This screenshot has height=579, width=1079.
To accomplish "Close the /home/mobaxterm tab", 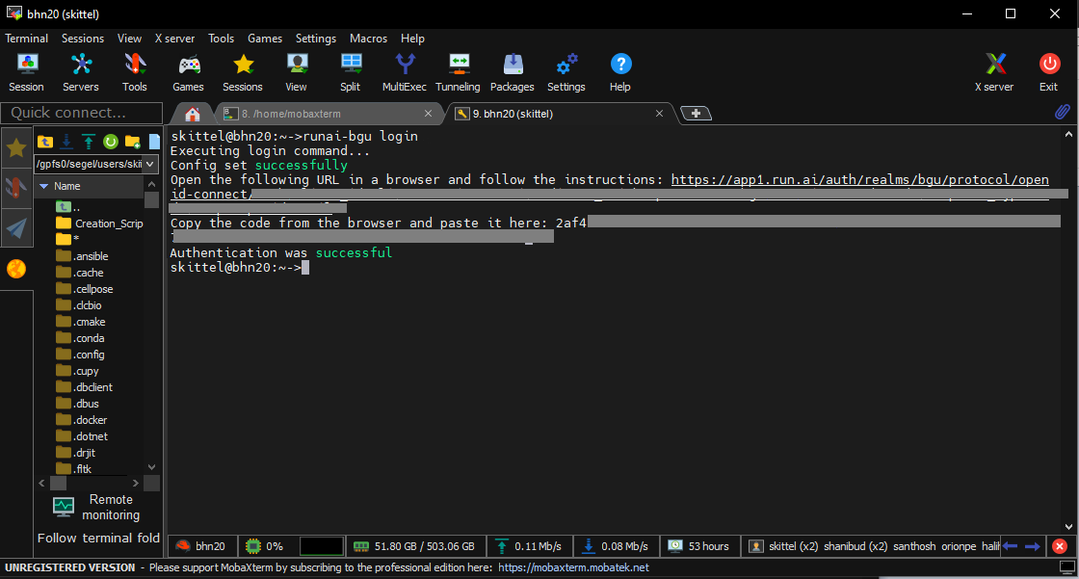I will point(428,114).
